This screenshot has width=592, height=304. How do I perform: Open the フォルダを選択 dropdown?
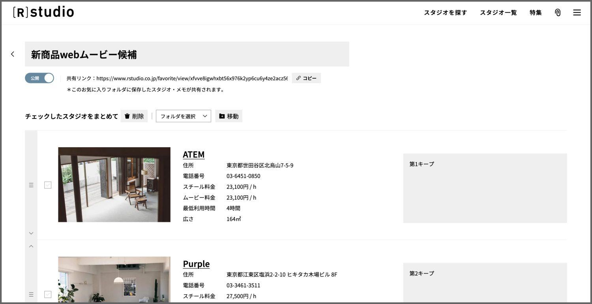(184, 116)
